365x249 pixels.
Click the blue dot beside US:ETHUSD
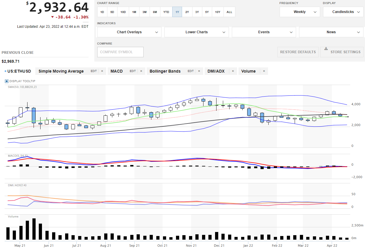5,71
